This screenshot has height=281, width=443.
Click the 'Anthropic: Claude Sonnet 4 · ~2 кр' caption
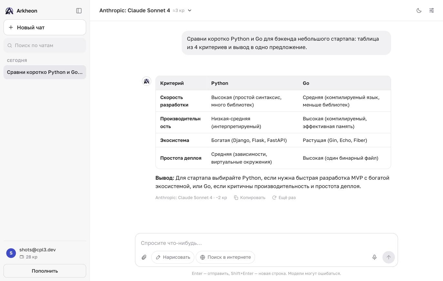(x=191, y=197)
